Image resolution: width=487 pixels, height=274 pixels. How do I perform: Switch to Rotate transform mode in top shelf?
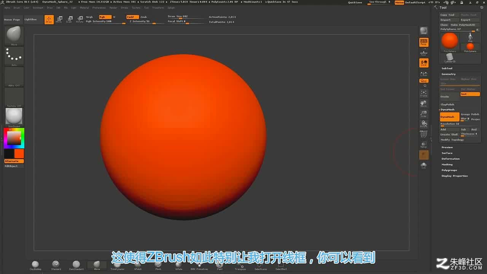[80, 19]
